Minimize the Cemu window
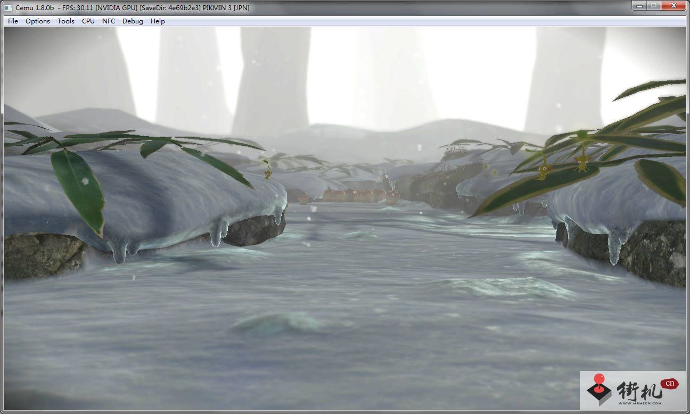The image size is (690, 414). [639, 5]
